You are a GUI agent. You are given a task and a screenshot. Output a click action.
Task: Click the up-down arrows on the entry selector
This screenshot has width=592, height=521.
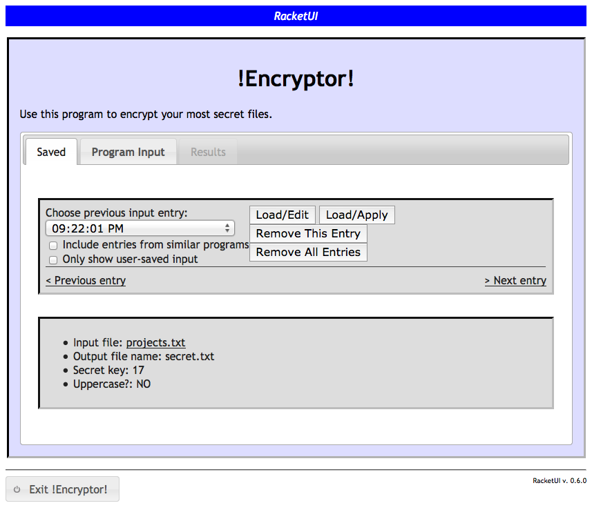pos(227,228)
